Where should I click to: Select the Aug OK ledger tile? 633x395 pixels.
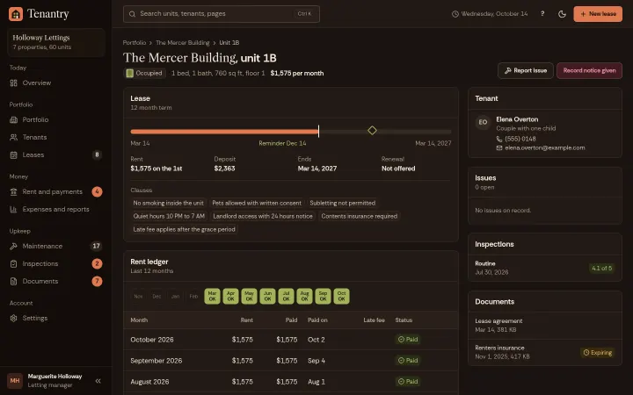point(304,297)
